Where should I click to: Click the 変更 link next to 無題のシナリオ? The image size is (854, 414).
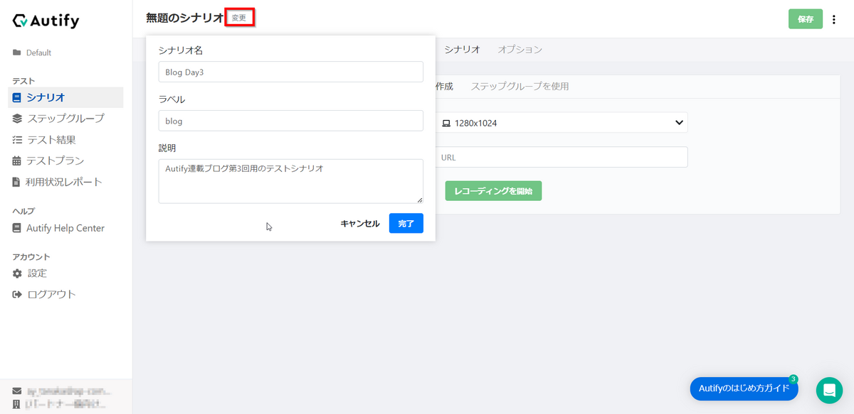point(239,16)
